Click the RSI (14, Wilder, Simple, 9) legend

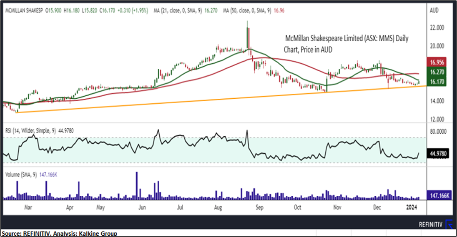tap(31, 131)
